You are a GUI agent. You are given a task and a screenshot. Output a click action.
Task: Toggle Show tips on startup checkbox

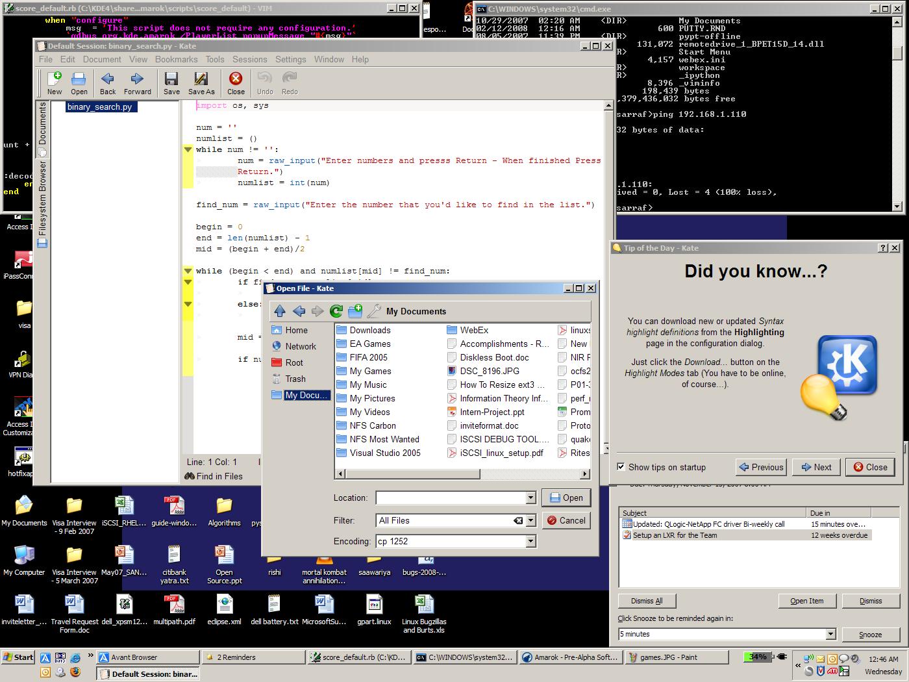(621, 466)
